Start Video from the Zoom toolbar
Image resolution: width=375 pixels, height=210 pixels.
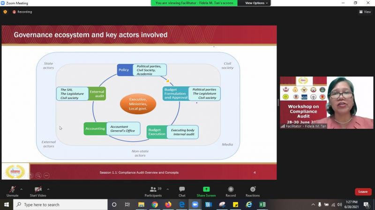pos(37,191)
